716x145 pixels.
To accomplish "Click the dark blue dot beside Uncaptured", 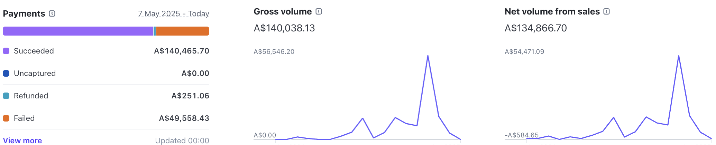I will [x=6, y=74].
